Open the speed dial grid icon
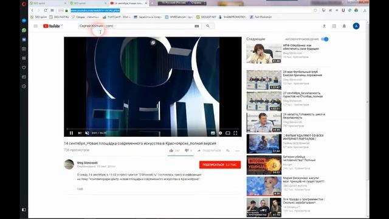Screen dimensions: 389x219 coord(52,10)
